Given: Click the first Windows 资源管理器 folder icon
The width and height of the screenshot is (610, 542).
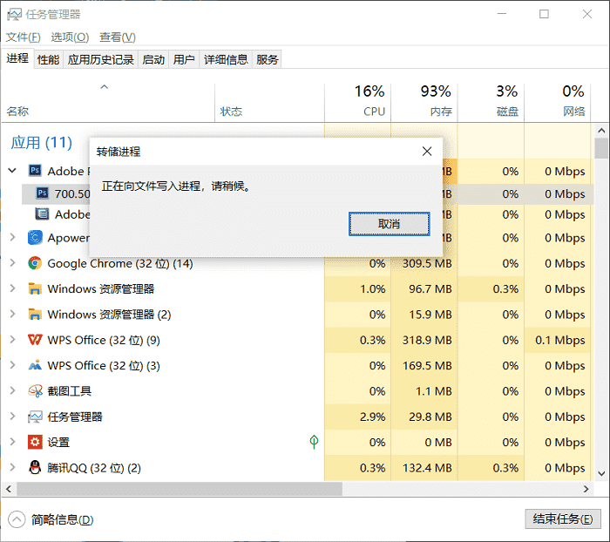Looking at the screenshot, I should point(35,288).
